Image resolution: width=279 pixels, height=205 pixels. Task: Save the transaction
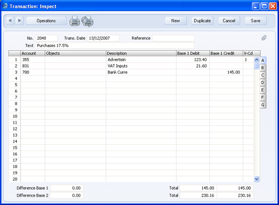[x=256, y=21]
